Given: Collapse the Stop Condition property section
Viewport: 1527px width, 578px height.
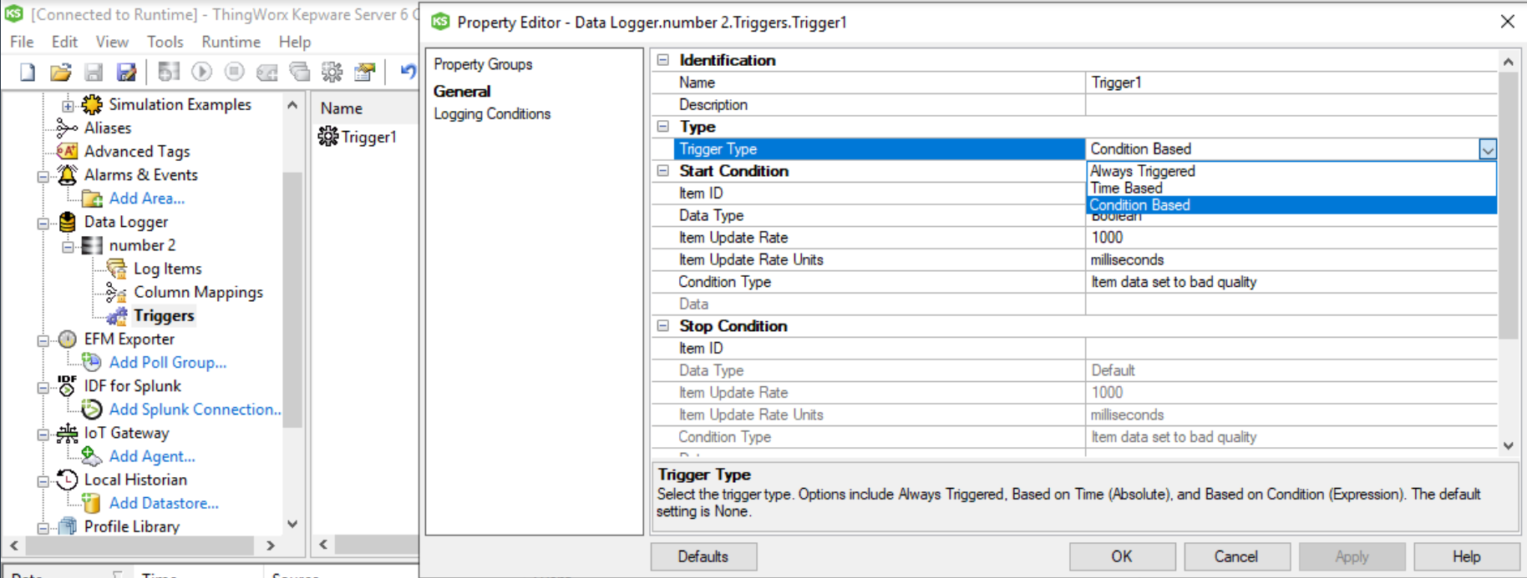Looking at the screenshot, I should (663, 326).
